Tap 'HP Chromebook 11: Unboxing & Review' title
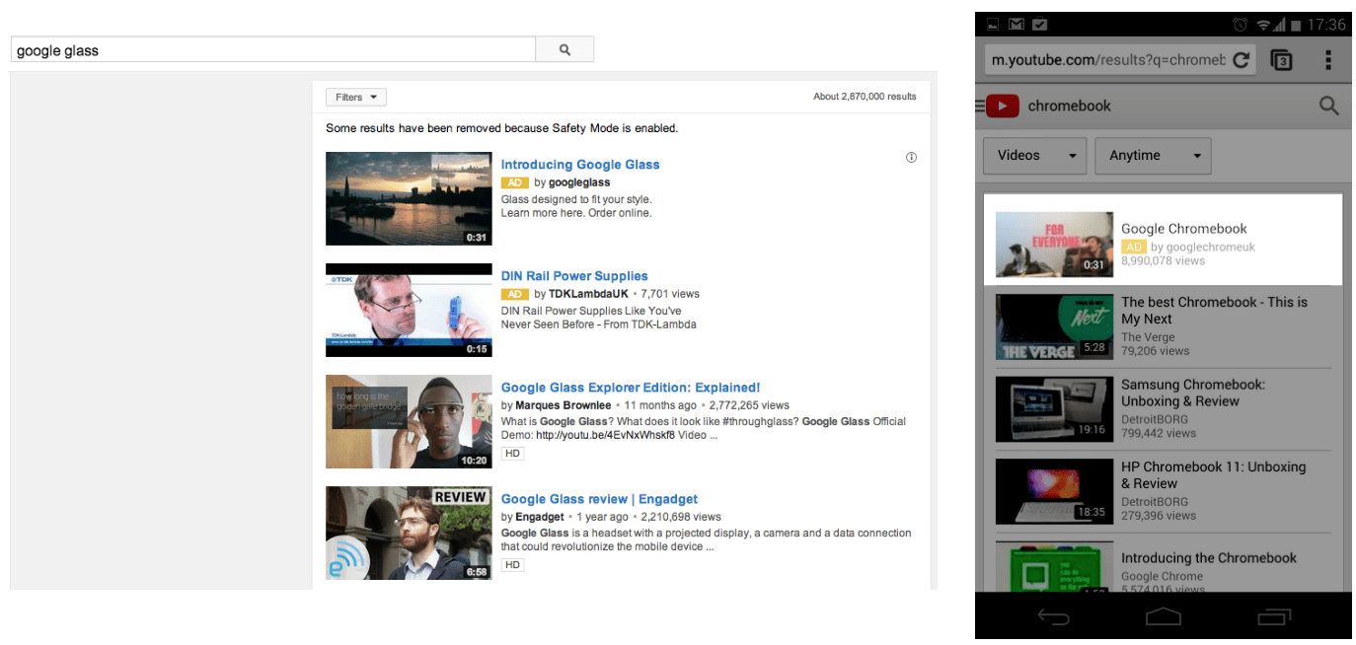 pos(1214,475)
